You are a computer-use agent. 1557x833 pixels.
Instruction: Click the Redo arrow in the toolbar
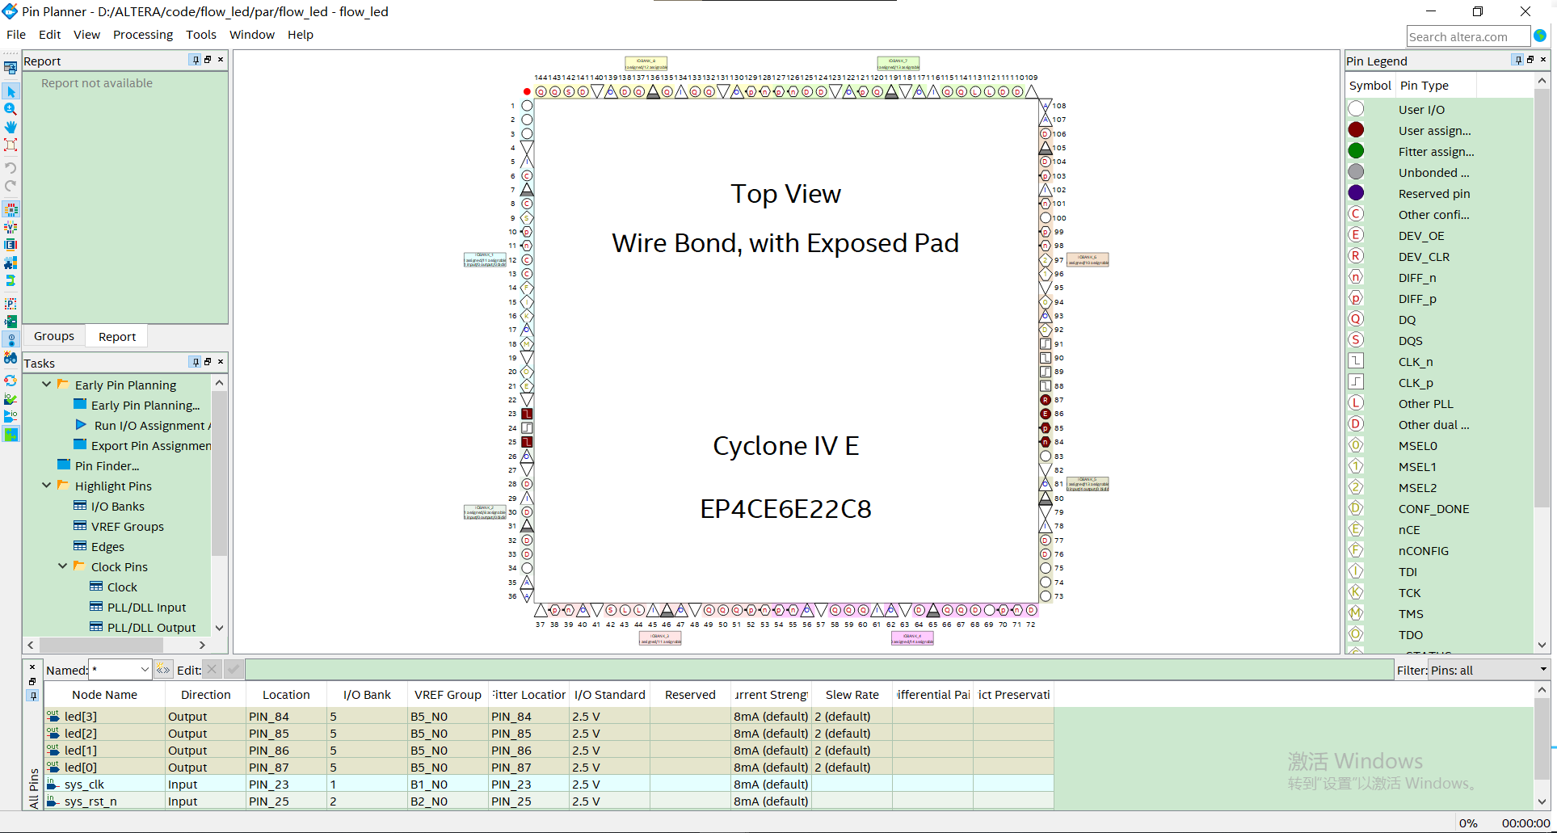pyautogui.click(x=11, y=185)
